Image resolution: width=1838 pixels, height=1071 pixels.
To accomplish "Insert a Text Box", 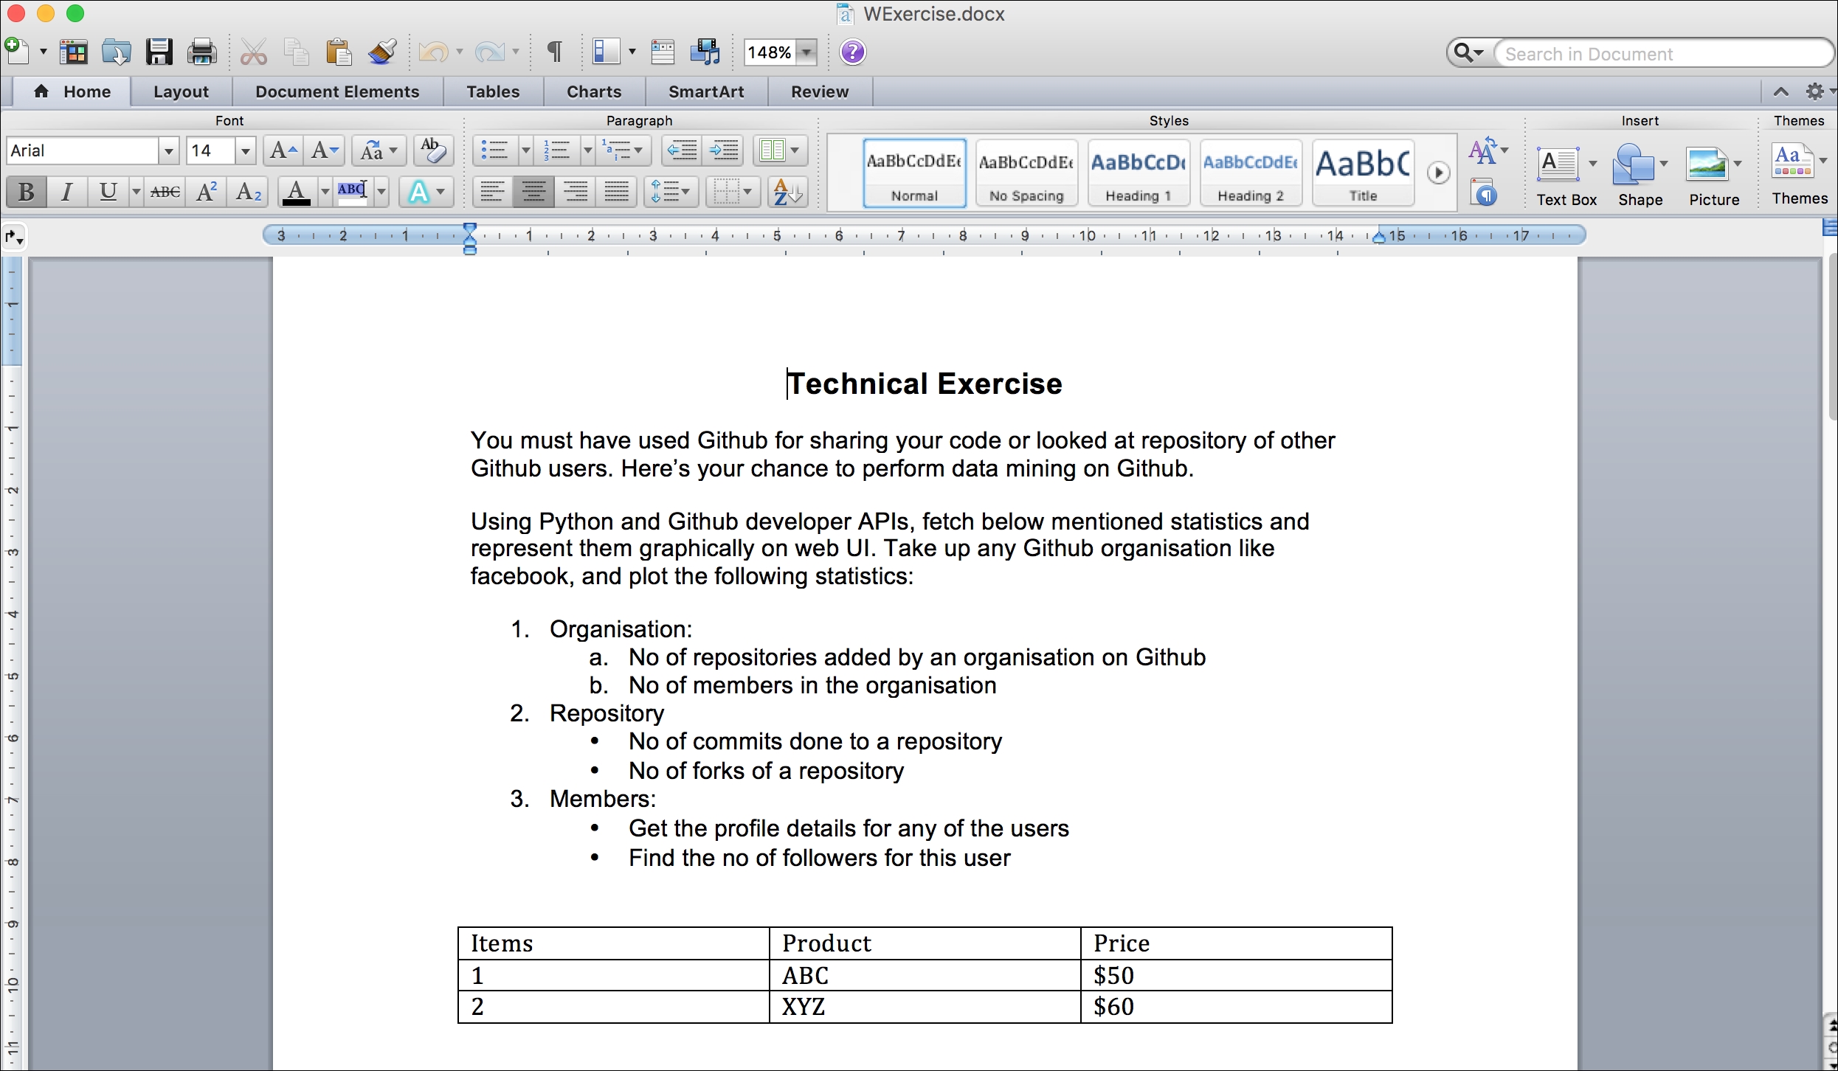I will click(x=1566, y=176).
